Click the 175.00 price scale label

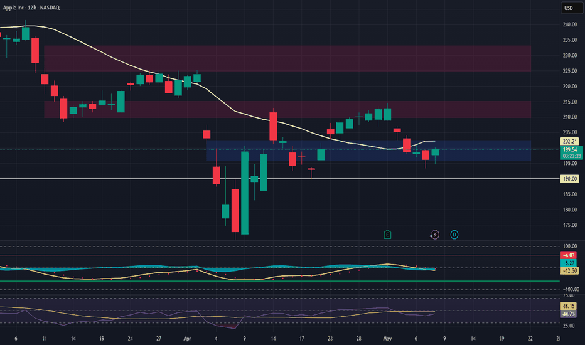(x=570, y=225)
